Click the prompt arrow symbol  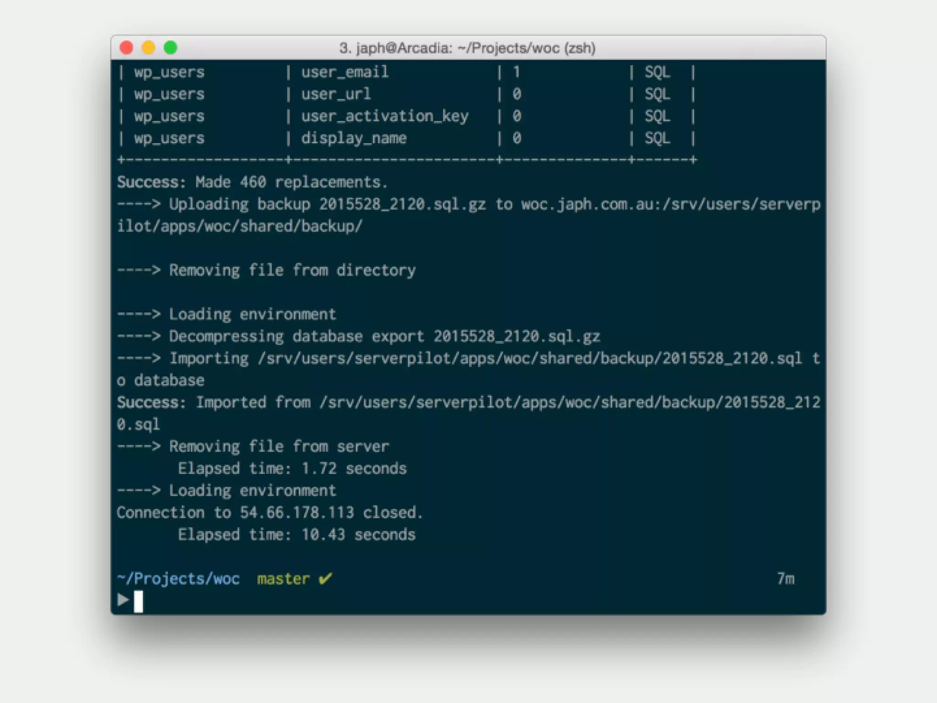(x=123, y=600)
